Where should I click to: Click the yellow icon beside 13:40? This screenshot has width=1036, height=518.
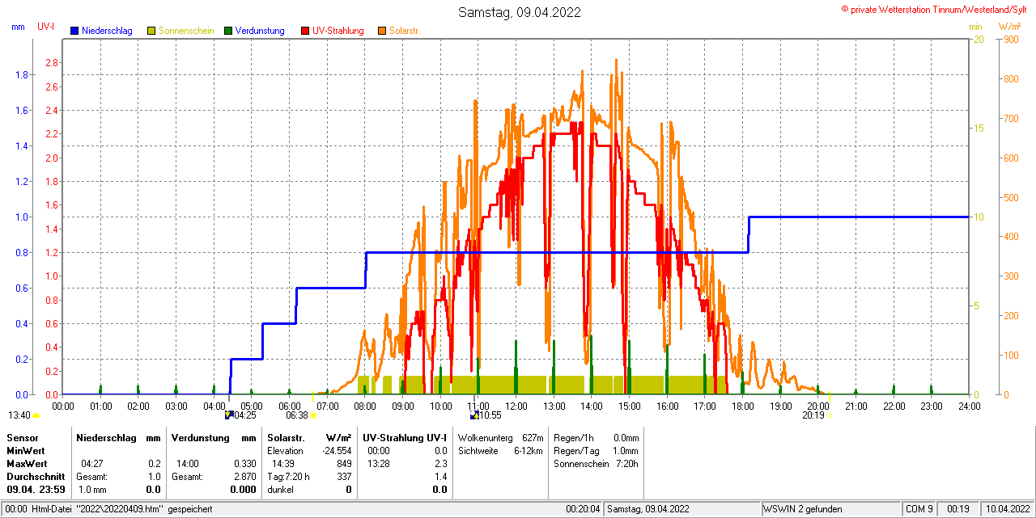click(x=36, y=415)
